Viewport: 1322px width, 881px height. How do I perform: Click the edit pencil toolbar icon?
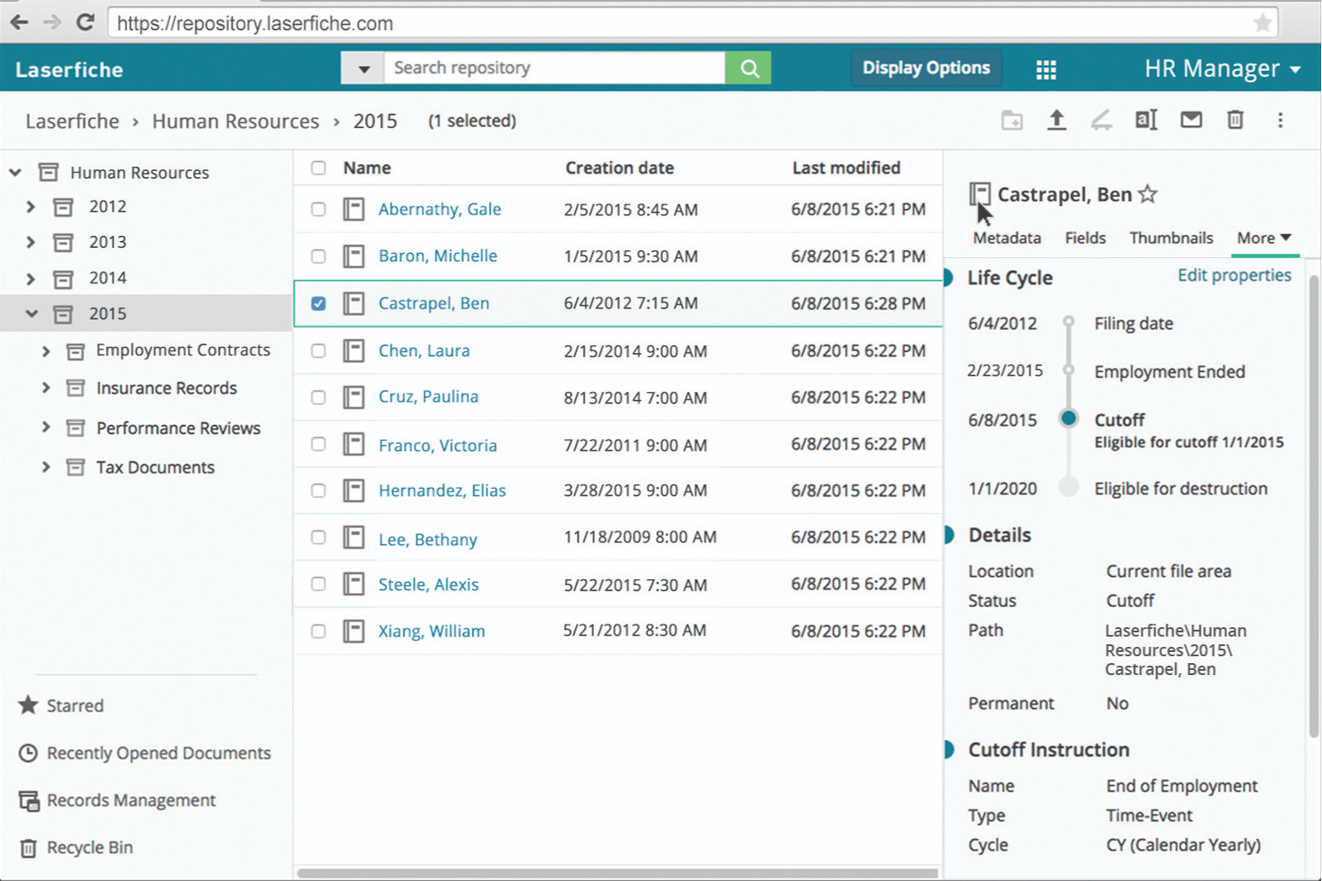[x=1102, y=120]
